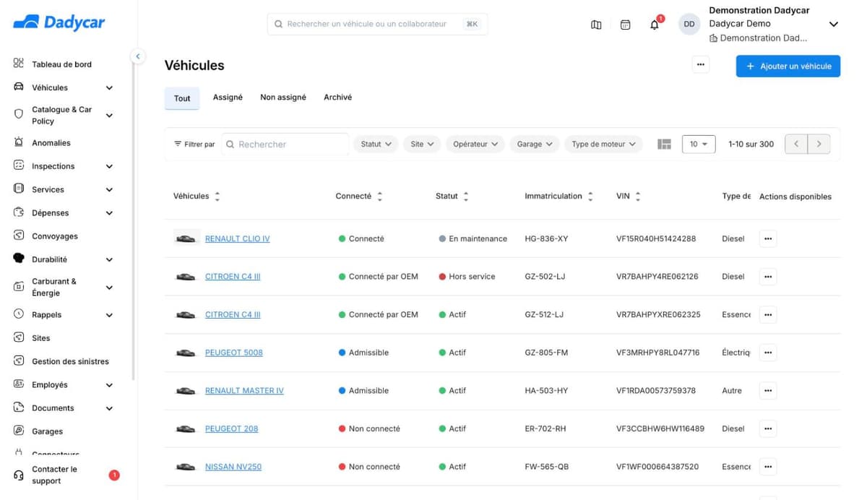This screenshot has height=500, width=867.
Task: Expand Carburant & Énergie menu
Action: pos(109,287)
